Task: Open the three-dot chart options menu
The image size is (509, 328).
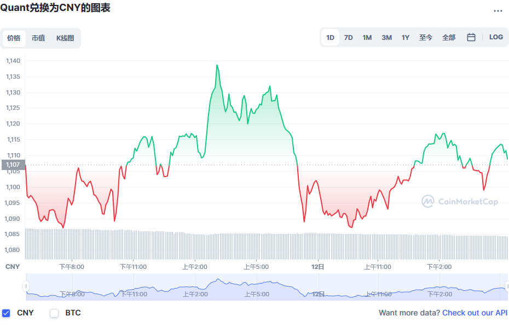Action: click(x=499, y=11)
